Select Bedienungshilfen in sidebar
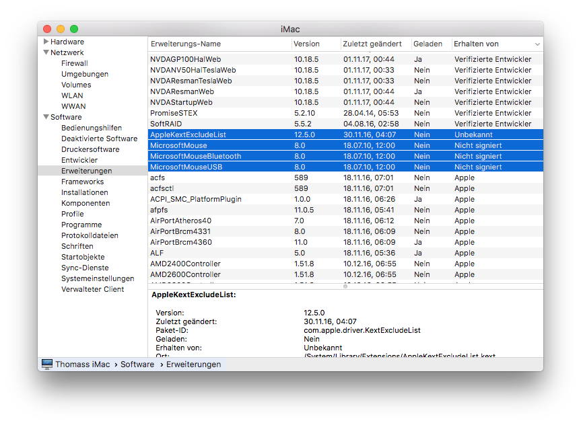581x425 pixels. [x=92, y=128]
